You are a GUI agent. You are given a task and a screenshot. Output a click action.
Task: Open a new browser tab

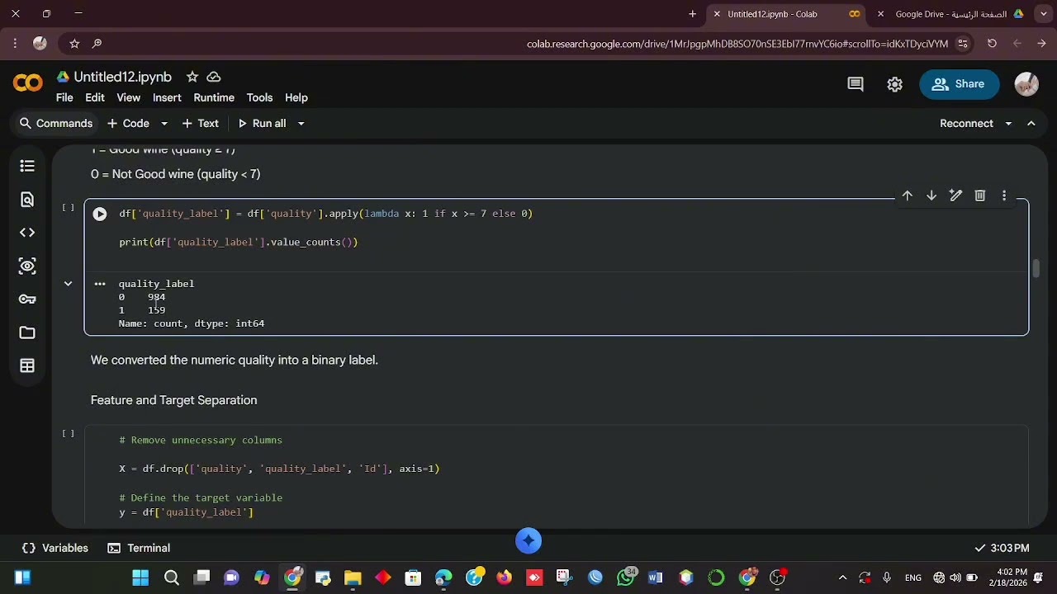pyautogui.click(x=692, y=14)
